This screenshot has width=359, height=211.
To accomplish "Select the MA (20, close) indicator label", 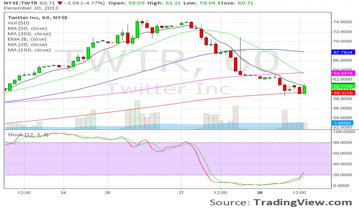I will (27, 45).
